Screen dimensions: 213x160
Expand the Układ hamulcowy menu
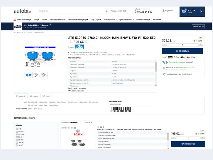coord(24,20)
